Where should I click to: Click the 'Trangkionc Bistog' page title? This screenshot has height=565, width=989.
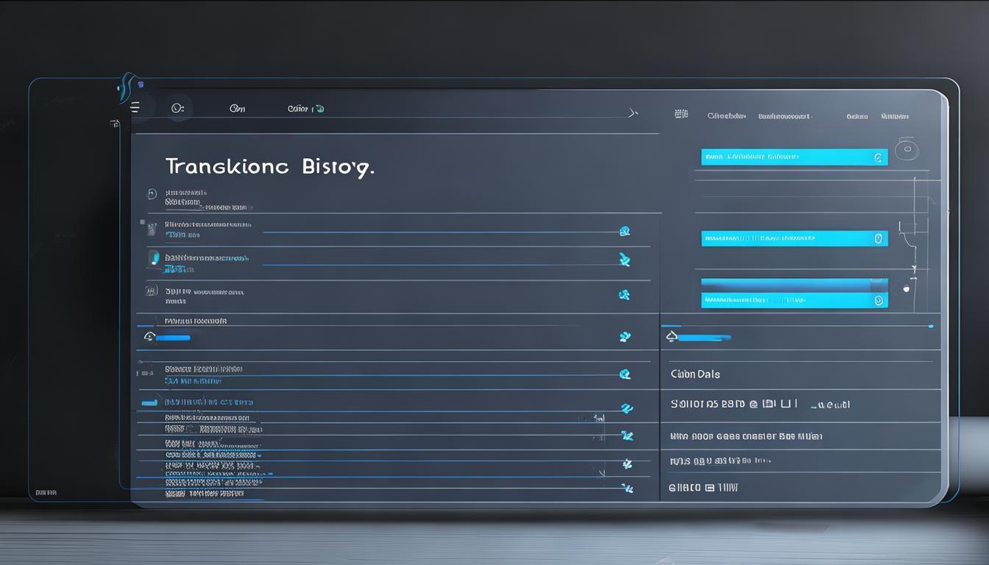(269, 166)
